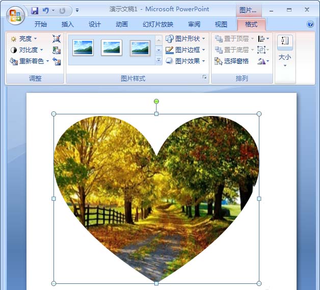Click the top-left corner handle of the picture

pyautogui.click(x=54, y=114)
